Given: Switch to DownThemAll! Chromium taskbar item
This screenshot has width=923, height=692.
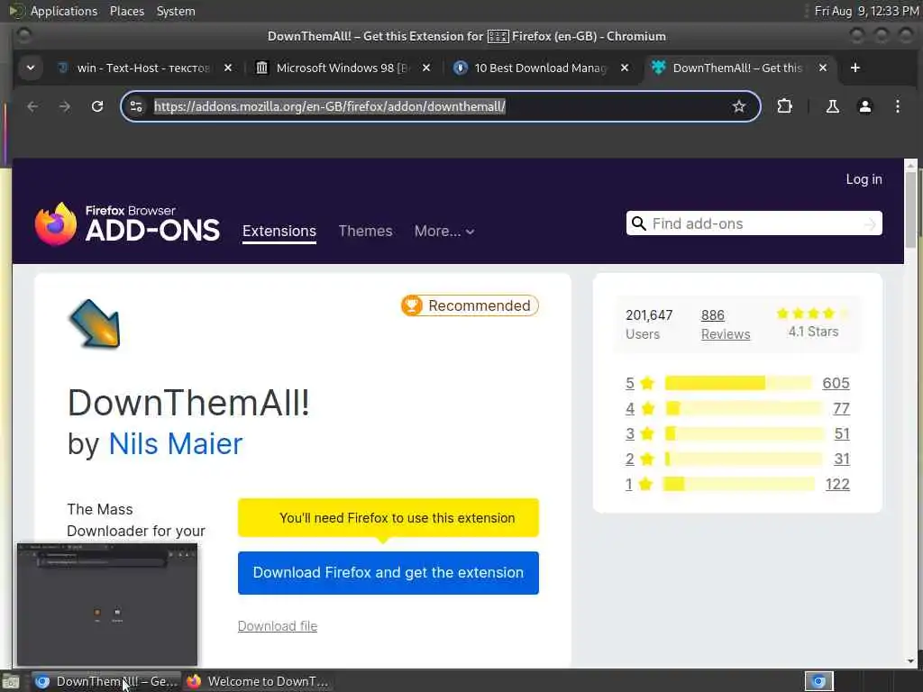Looking at the screenshot, I should (106, 681).
